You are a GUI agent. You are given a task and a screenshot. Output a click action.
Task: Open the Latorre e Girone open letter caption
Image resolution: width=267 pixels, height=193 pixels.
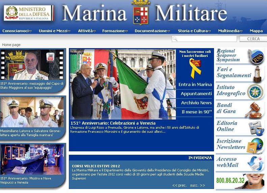30,133
